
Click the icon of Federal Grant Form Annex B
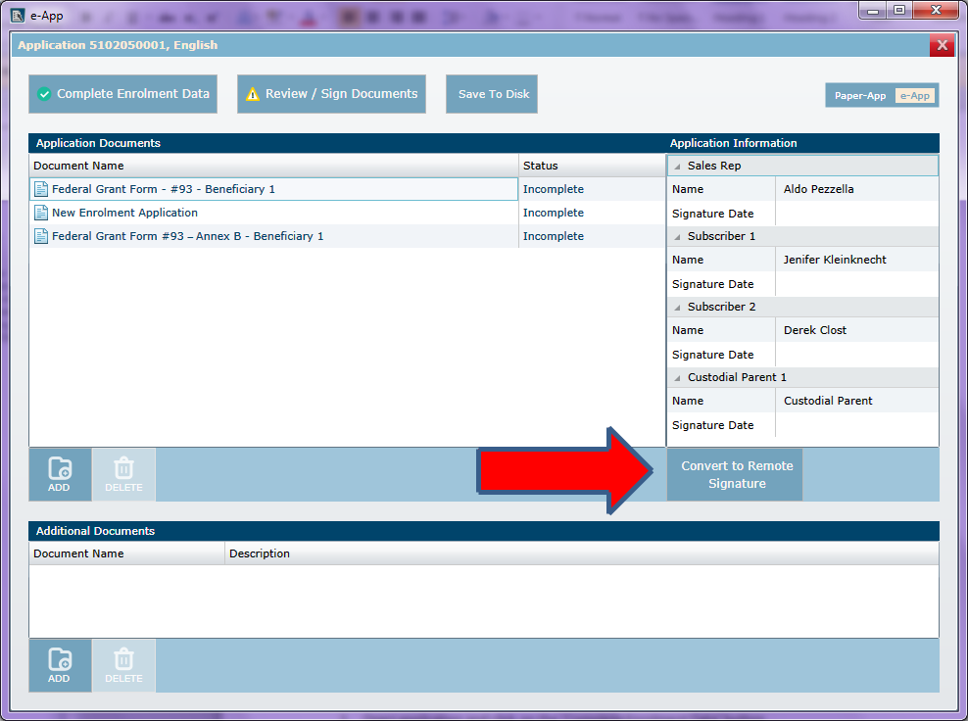coord(41,236)
